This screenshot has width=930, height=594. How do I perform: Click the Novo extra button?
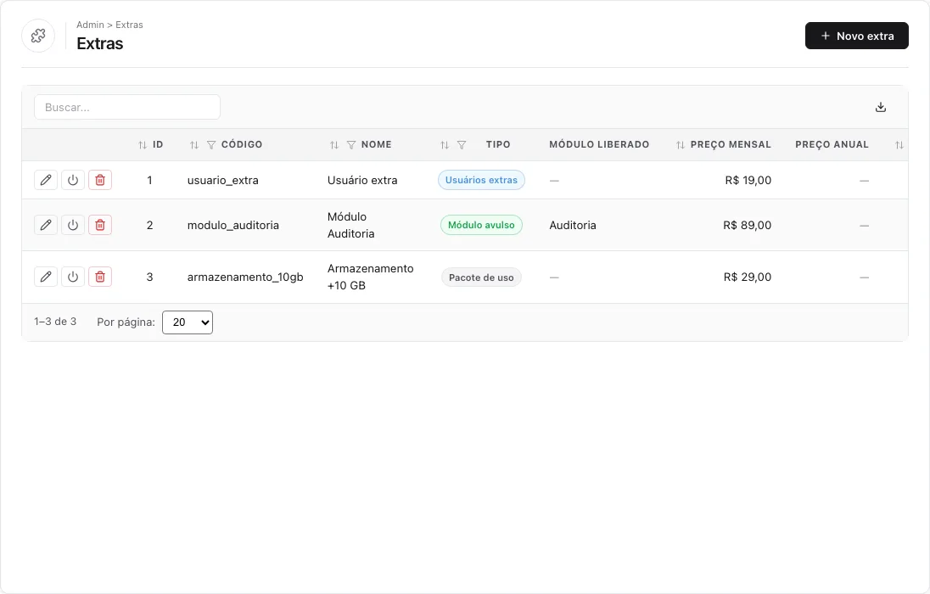click(856, 36)
